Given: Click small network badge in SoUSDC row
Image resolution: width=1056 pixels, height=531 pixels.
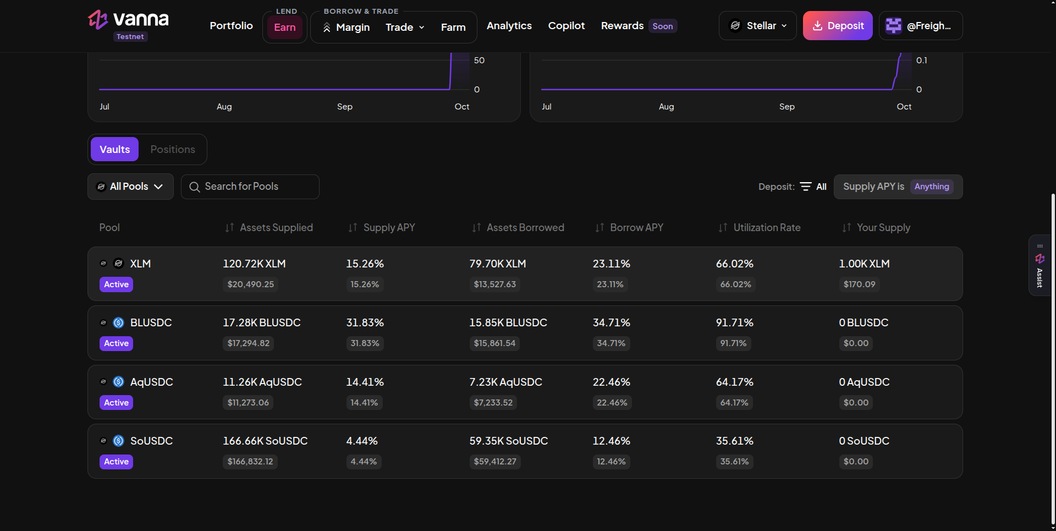Looking at the screenshot, I should pos(103,441).
